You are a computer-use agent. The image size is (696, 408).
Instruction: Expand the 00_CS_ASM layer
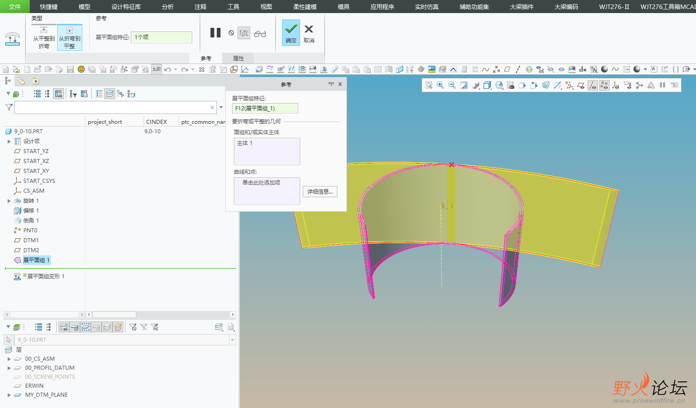(9, 359)
